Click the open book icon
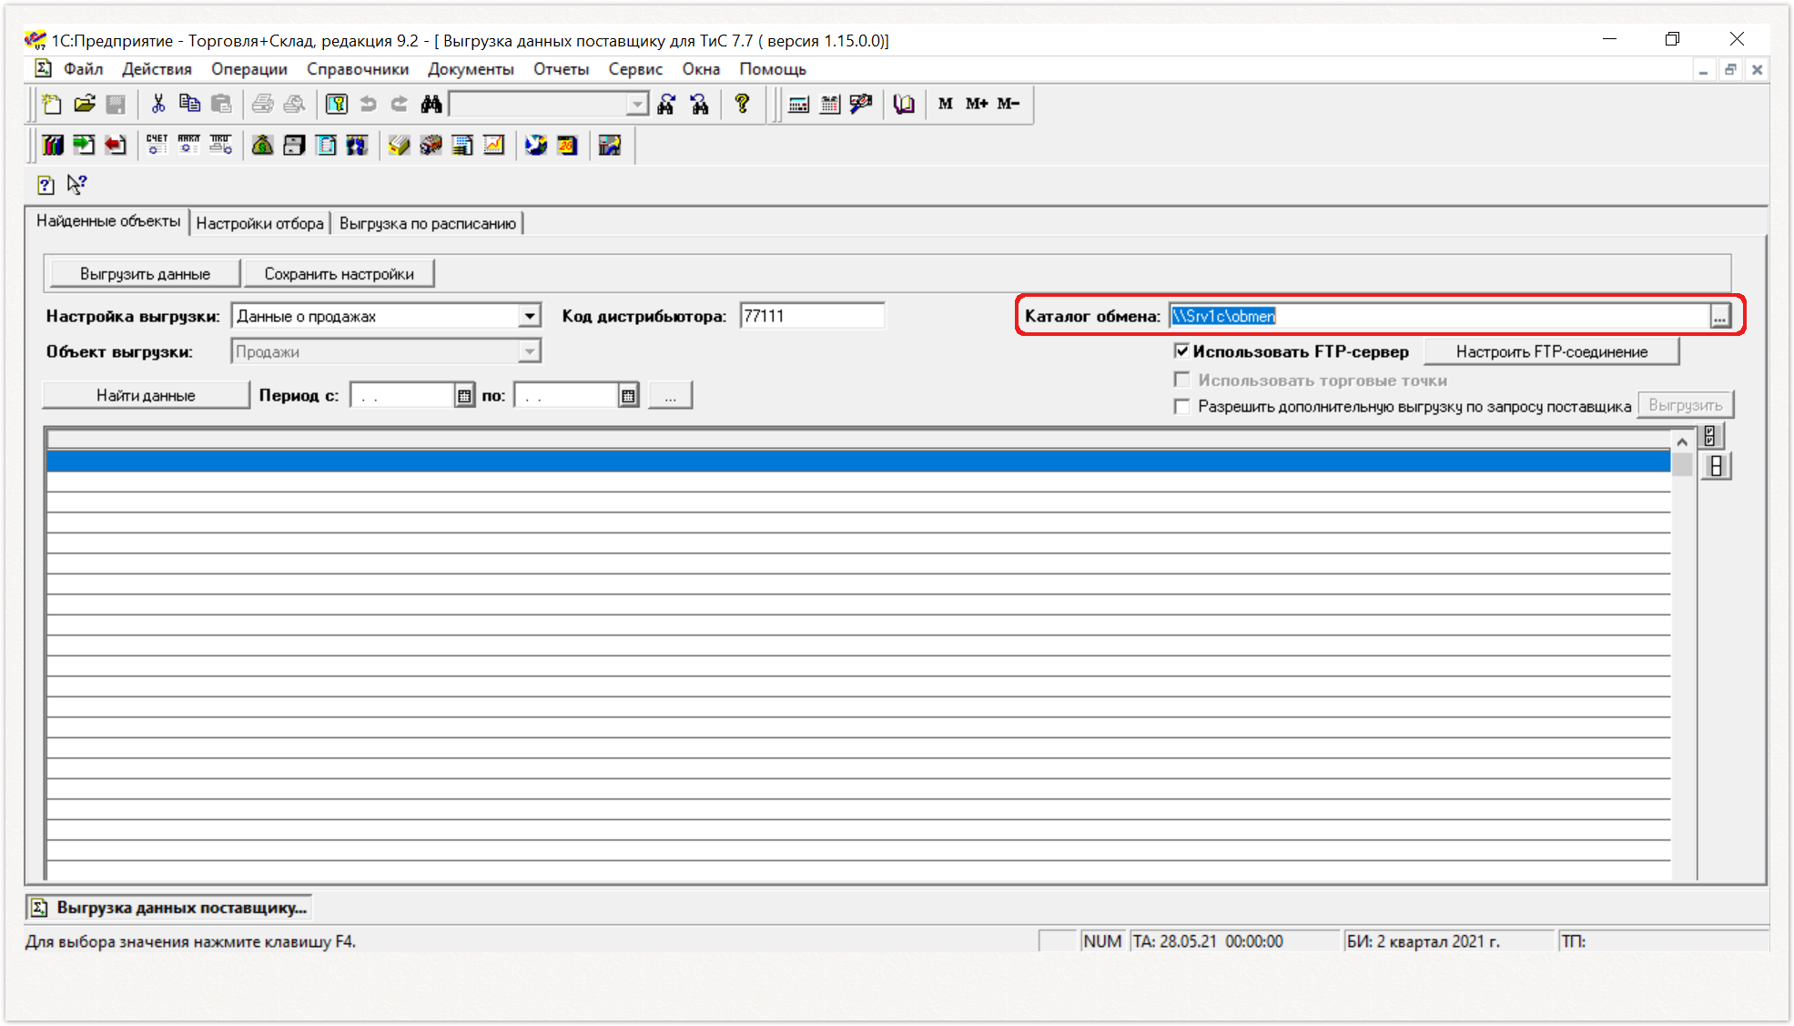Viewport: 1794px width, 1026px height. point(904,105)
